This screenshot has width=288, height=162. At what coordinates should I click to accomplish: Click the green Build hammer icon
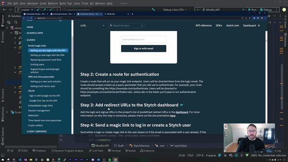coord(153,9)
